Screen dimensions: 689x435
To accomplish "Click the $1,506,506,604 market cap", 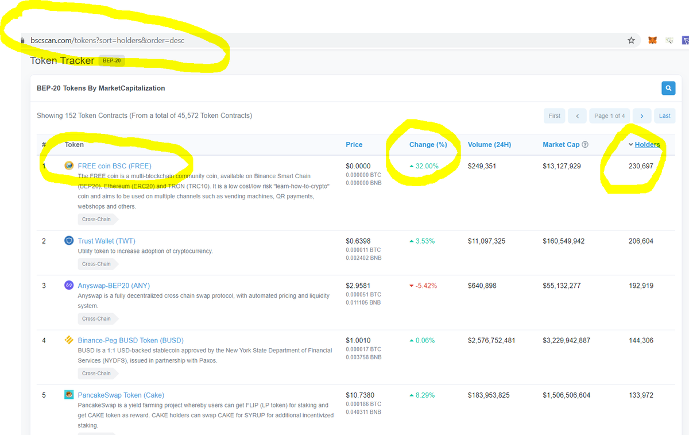I will pos(566,395).
